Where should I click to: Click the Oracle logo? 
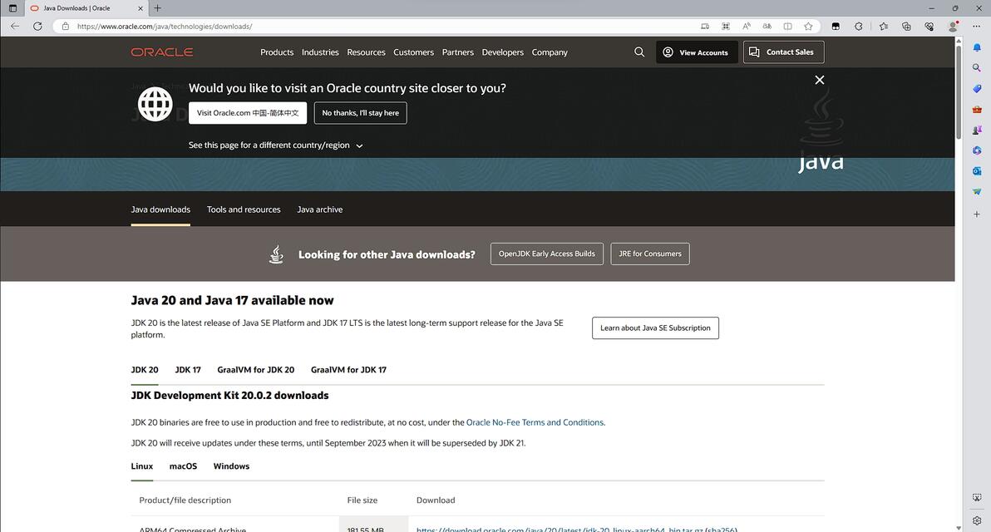pyautogui.click(x=162, y=52)
